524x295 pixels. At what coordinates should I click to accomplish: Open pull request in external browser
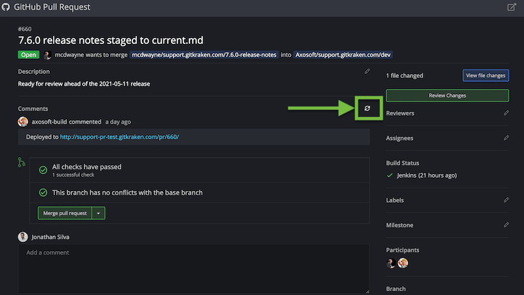pyautogui.click(x=512, y=7)
